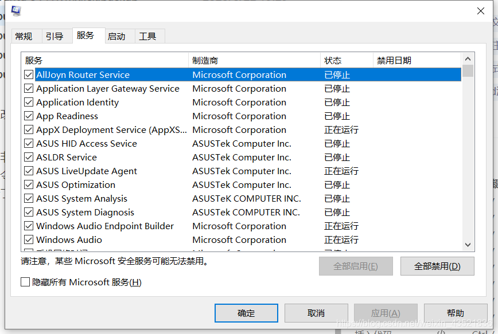The image size is (498, 334).
Task: Select the ASUS System Diagnosis name
Action: [x=85, y=212]
